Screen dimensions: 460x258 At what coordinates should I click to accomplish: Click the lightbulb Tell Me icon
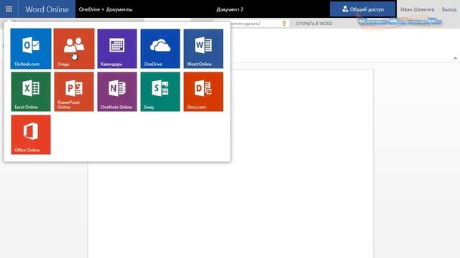point(284,24)
